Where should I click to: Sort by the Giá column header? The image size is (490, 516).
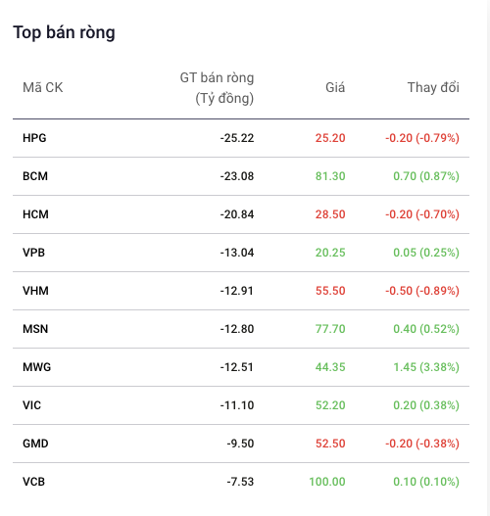[x=335, y=87]
